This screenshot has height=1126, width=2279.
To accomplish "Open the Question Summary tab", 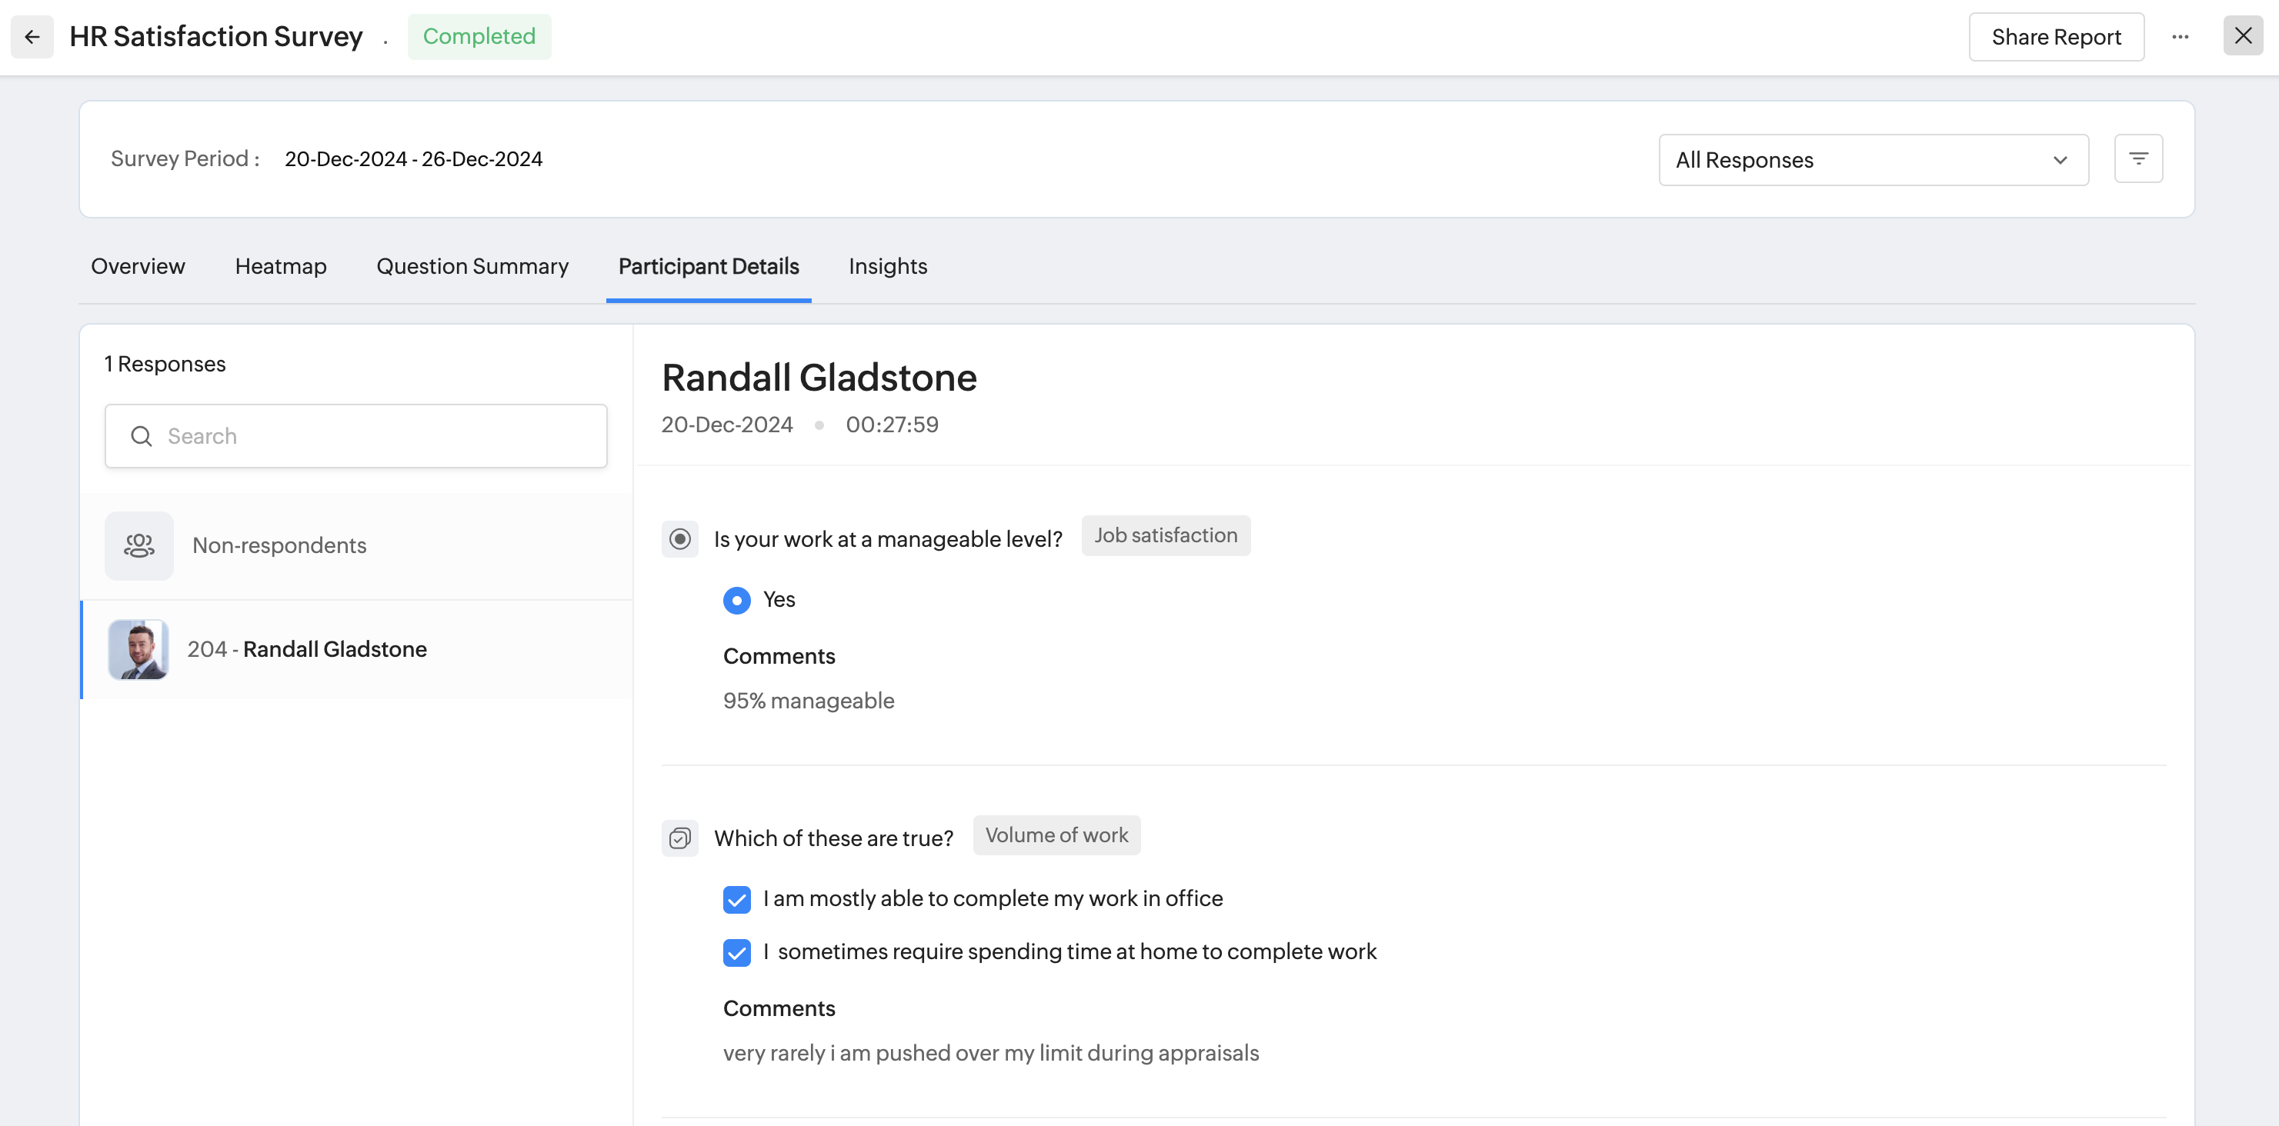I will coord(472,266).
